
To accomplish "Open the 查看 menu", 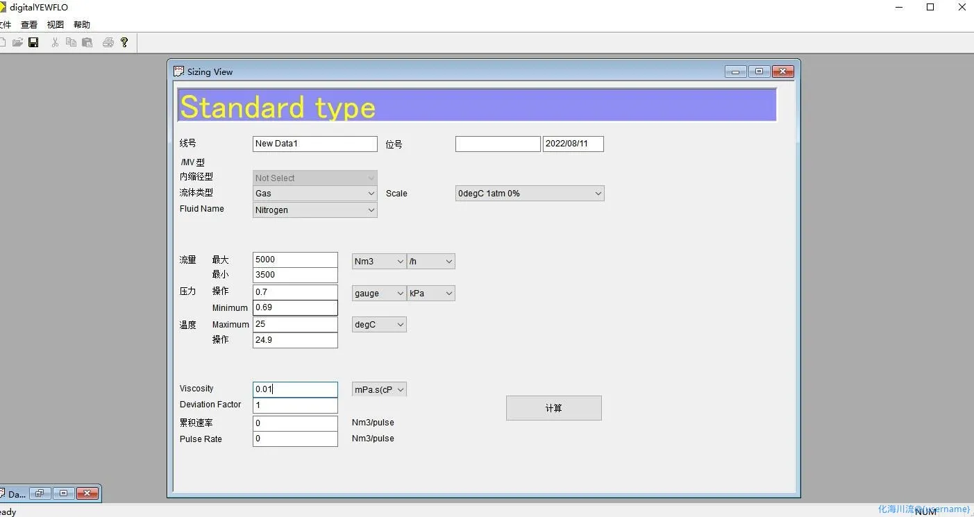I will (29, 25).
